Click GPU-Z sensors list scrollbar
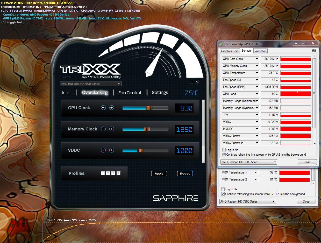Image resolution: width=321 pixels, height=243 pixels. 315,93
